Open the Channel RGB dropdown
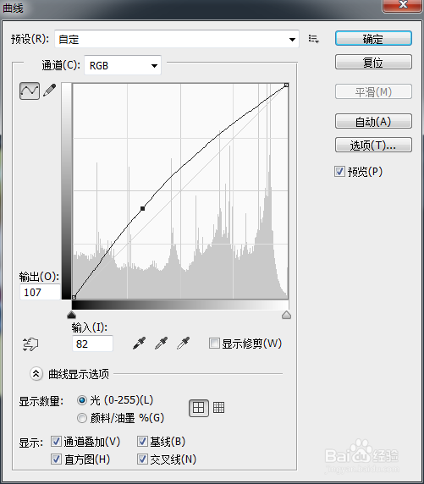This screenshot has height=484, width=424. [x=123, y=65]
